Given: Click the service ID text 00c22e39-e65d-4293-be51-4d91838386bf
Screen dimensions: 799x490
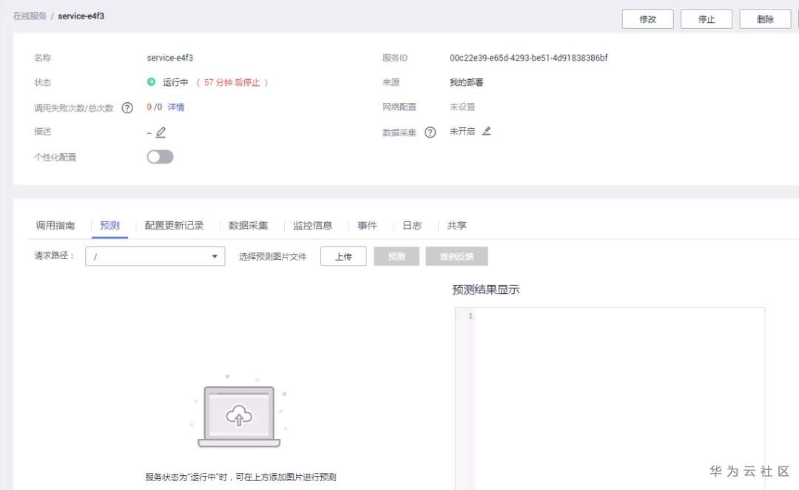Looking at the screenshot, I should point(528,58).
